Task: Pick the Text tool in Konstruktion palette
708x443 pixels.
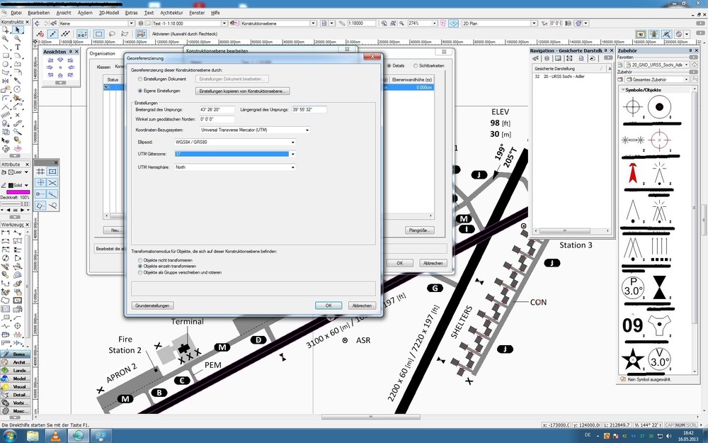Action: click(x=18, y=47)
